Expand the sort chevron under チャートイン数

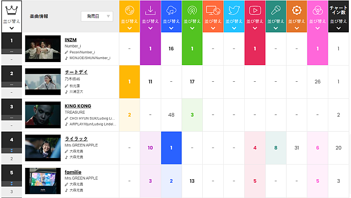coord(338,28)
